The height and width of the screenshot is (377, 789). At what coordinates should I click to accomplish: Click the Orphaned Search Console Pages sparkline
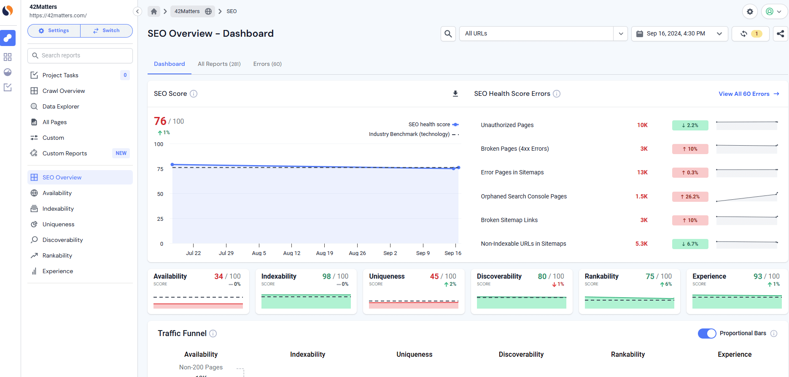(x=747, y=197)
